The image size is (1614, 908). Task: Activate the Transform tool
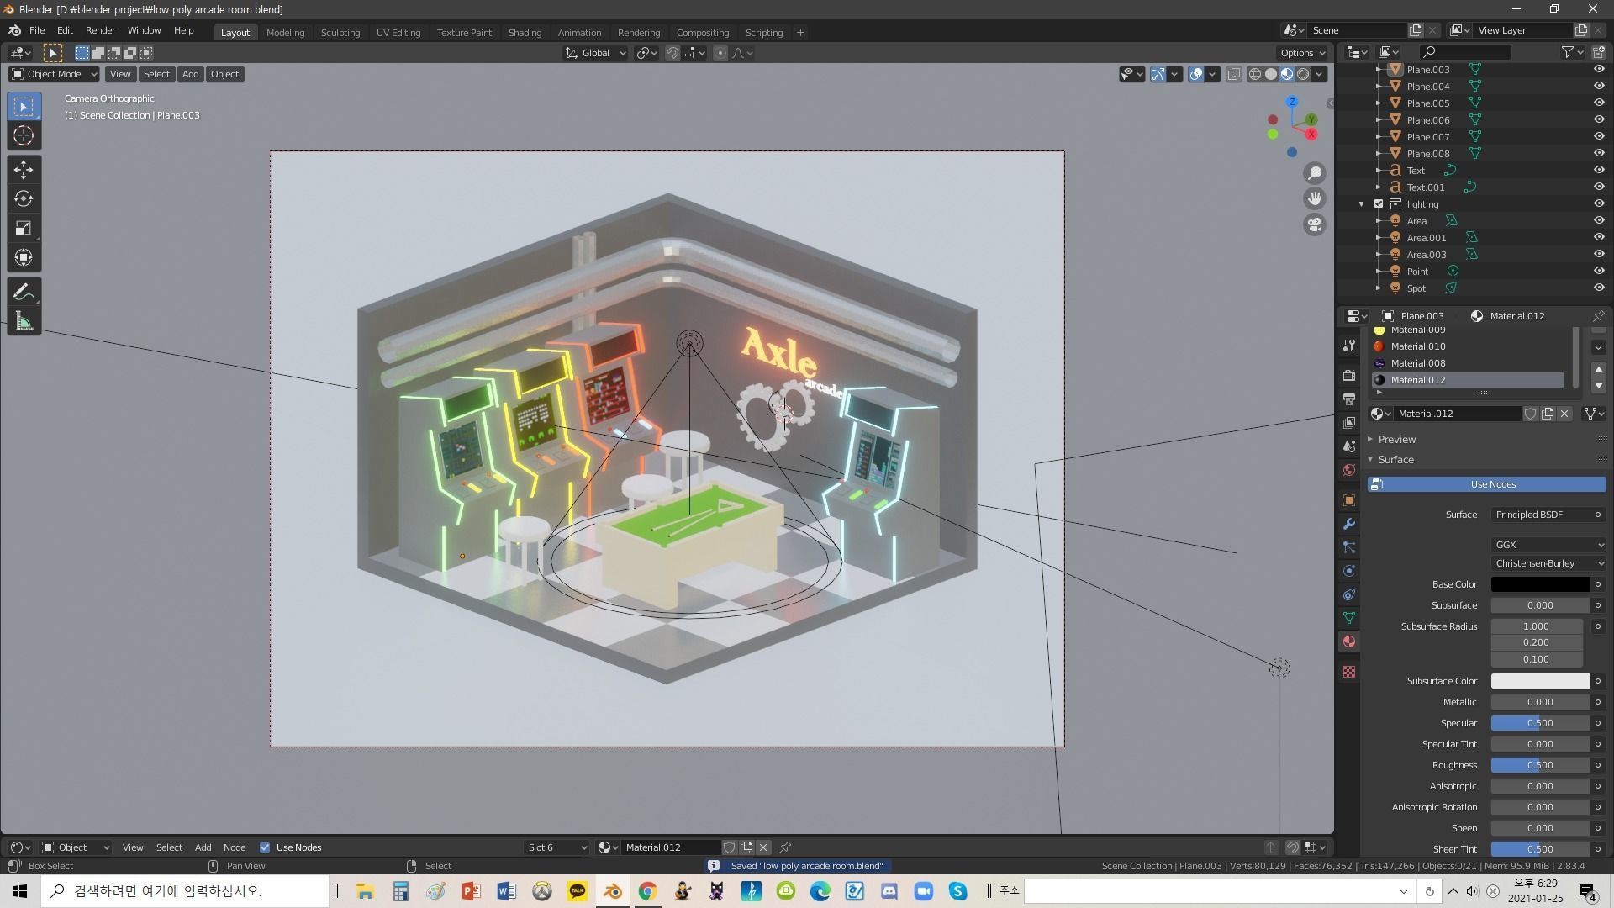pyautogui.click(x=24, y=257)
